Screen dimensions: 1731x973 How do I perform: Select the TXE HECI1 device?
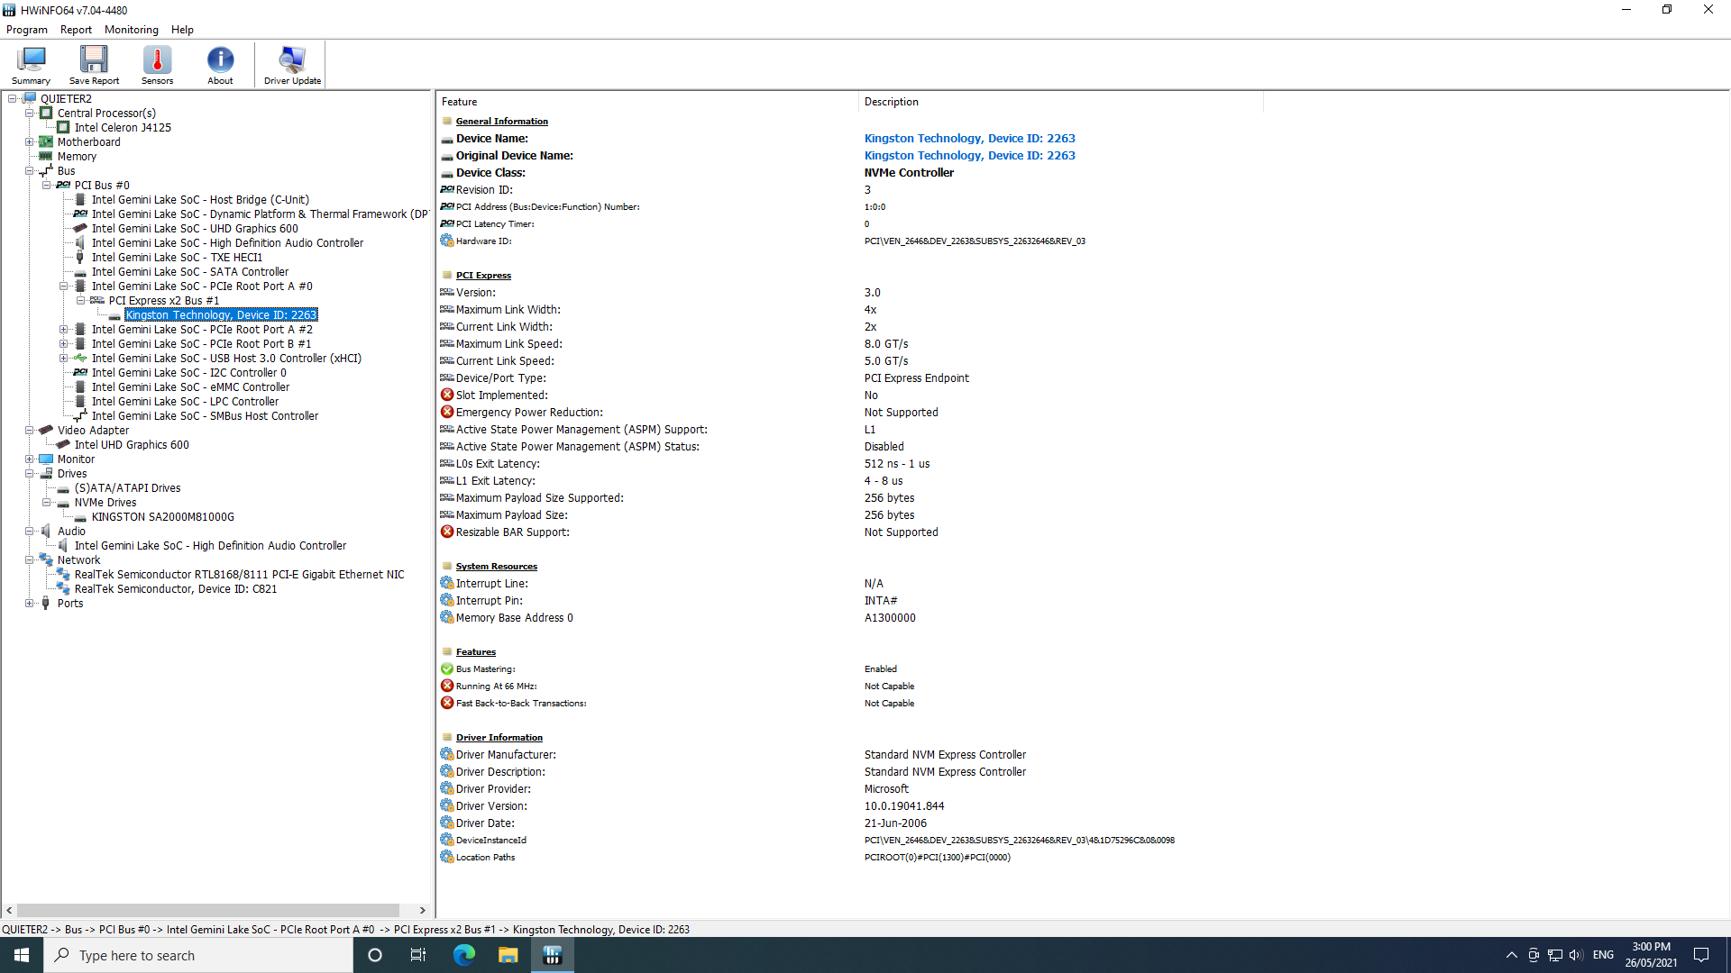pyautogui.click(x=177, y=258)
